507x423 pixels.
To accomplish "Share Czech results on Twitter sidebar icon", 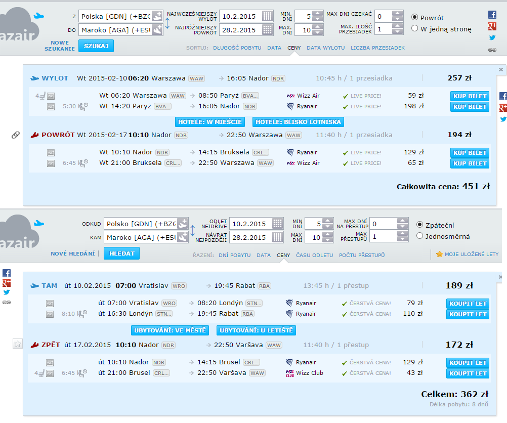I will tap(7, 292).
